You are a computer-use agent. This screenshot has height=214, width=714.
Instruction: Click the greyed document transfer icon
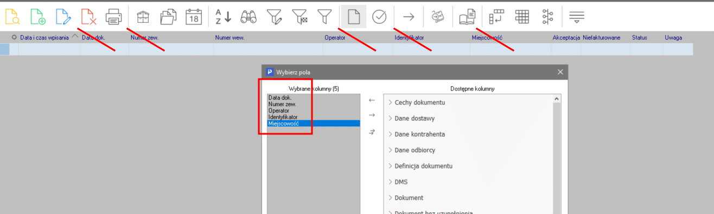(437, 17)
